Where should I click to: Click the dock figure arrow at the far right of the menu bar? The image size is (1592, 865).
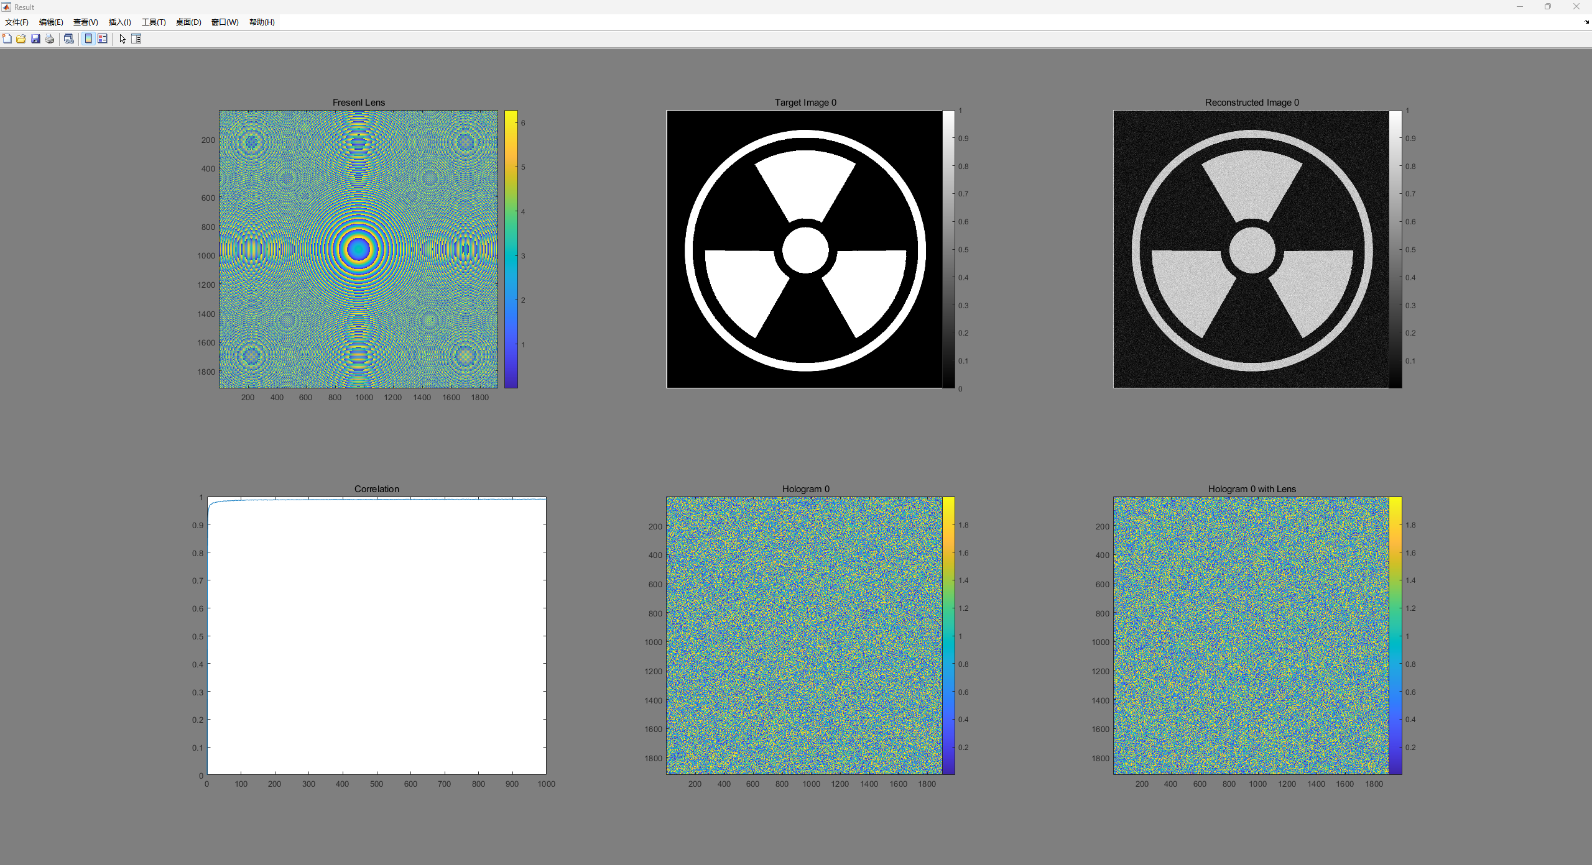(x=1586, y=22)
